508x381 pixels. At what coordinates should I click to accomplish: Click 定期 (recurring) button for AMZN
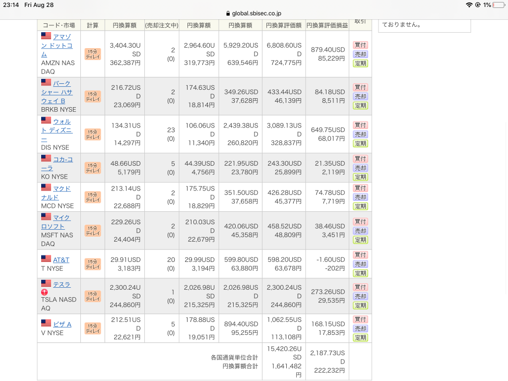pos(360,63)
